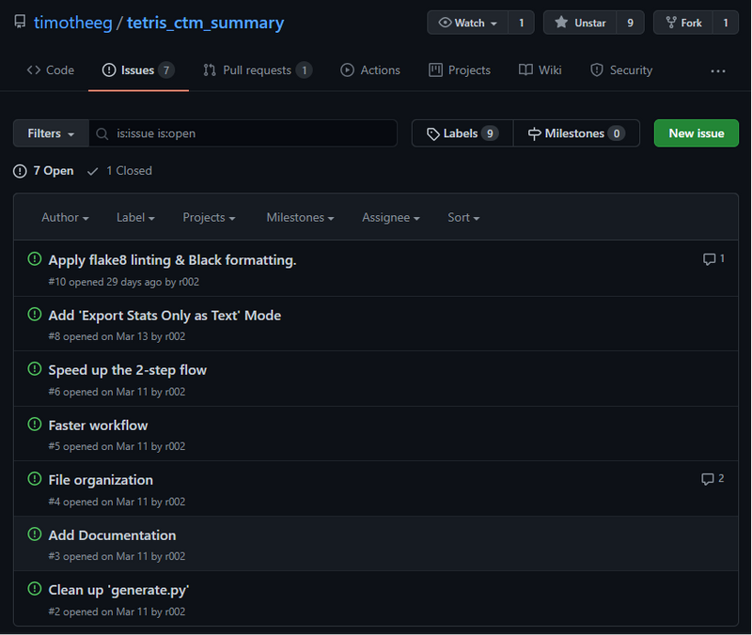The height and width of the screenshot is (635, 752).
Task: Click the eye icon in Watch button
Action: 445,23
